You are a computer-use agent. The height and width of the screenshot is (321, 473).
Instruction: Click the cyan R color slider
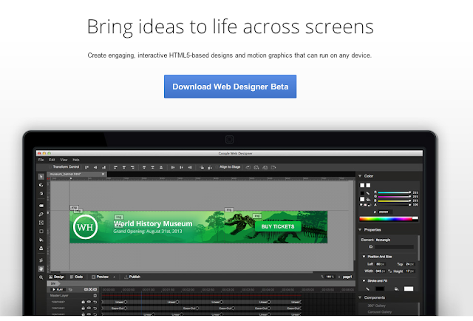[394, 192]
